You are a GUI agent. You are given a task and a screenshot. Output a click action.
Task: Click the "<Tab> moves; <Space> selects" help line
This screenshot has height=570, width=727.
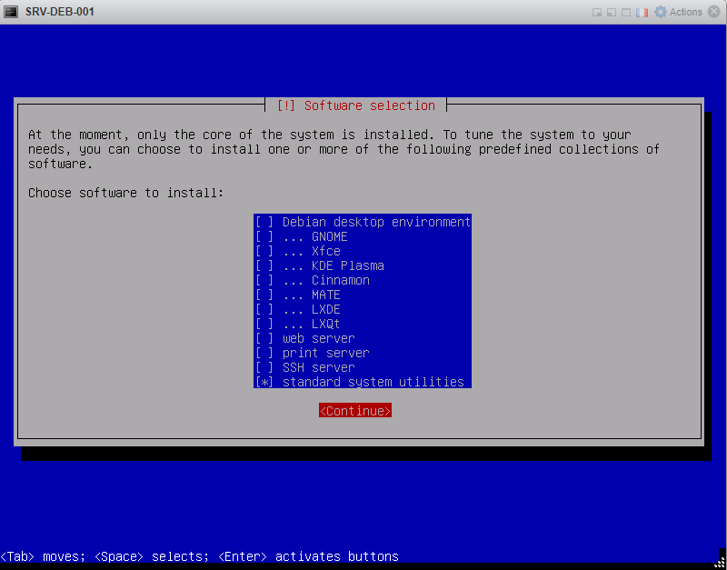pyautogui.click(x=199, y=556)
